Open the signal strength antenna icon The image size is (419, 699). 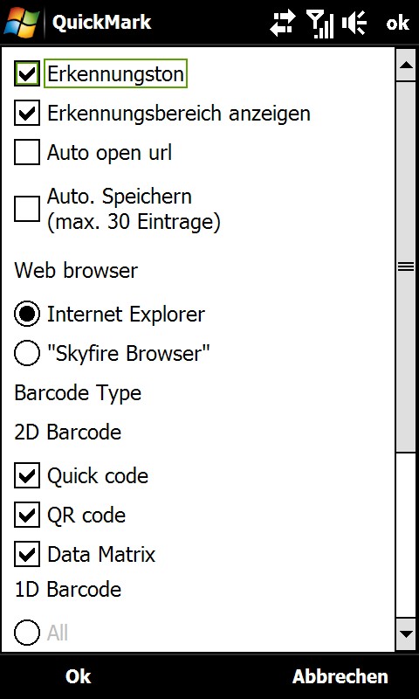[319, 24]
